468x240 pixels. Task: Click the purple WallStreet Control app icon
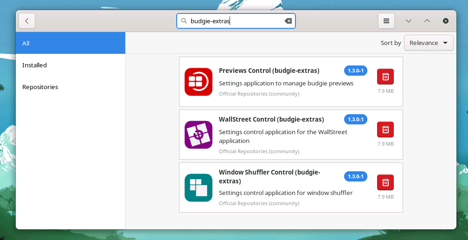click(x=199, y=135)
